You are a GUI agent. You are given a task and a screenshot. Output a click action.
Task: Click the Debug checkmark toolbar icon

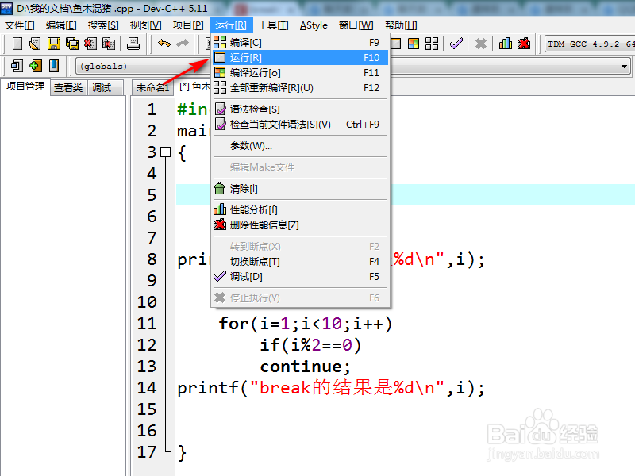click(x=456, y=44)
